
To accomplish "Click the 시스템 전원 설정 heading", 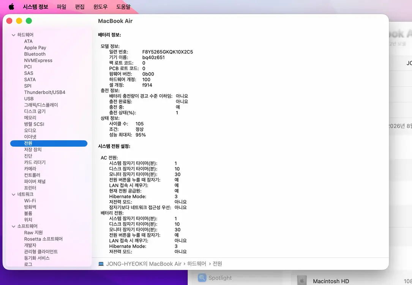I will (x=114, y=146).
